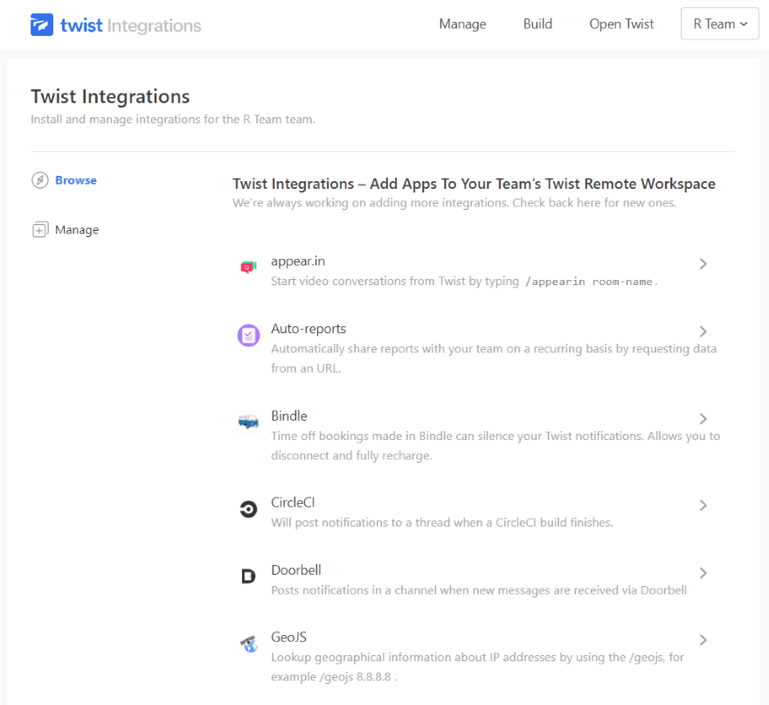Click the Doorbell logo icon

point(248,576)
